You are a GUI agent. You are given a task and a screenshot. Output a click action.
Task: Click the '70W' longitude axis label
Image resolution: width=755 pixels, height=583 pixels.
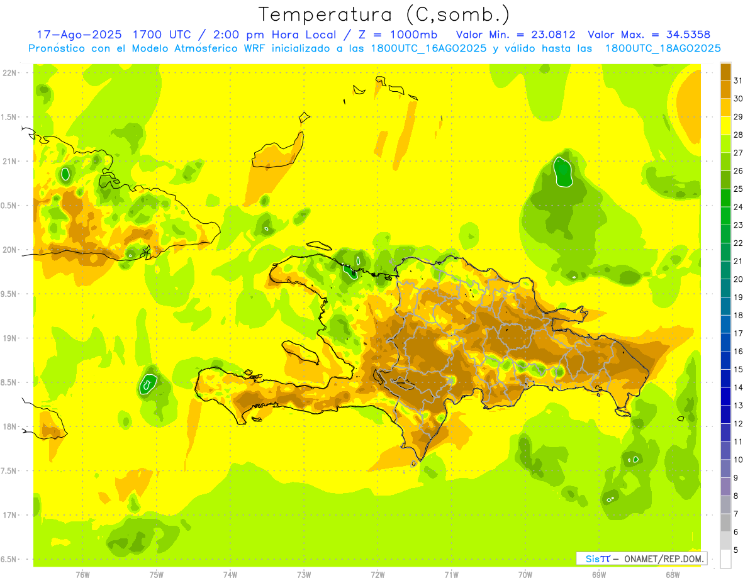[525, 574]
